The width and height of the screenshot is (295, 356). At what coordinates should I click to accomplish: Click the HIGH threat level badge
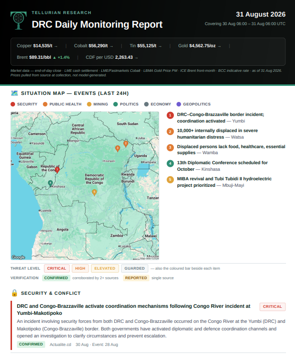coord(80,268)
